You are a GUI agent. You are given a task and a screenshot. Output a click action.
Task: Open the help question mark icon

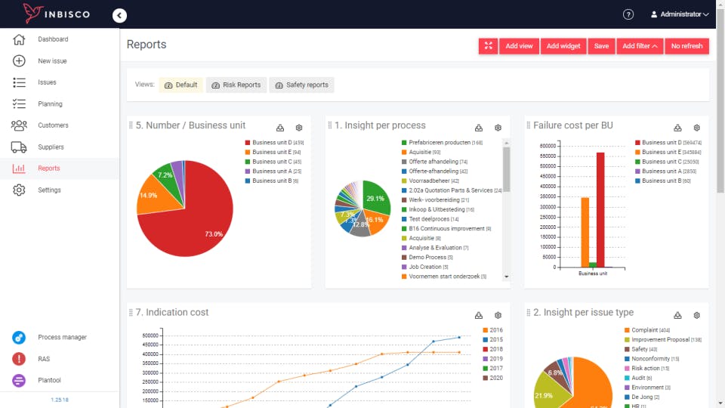(x=628, y=14)
